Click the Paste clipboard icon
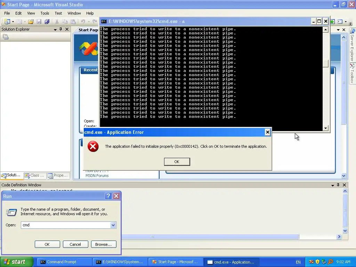This screenshot has height=267, width=356. pyautogui.click(x=73, y=22)
